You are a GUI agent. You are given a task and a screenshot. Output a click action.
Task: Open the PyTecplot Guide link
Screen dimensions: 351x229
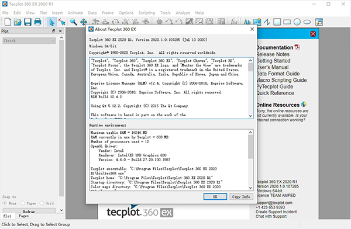tap(275, 86)
